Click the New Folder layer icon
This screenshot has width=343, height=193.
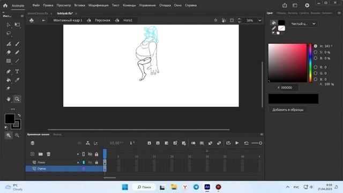41,154
